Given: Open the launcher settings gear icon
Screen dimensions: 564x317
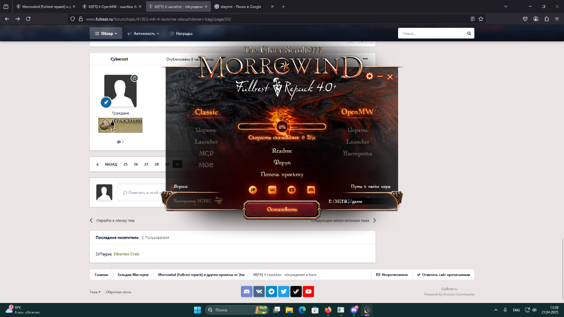Looking at the screenshot, I should [x=369, y=77].
